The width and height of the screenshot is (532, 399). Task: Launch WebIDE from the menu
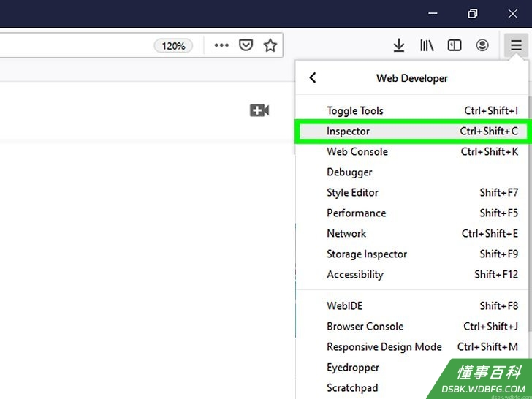coord(411,305)
